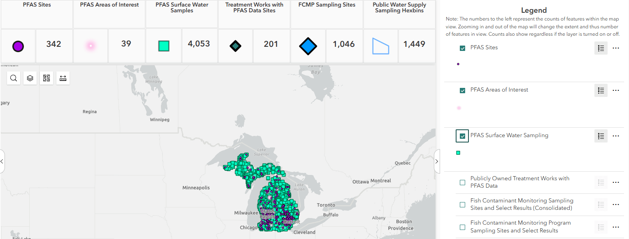Click the PFAS Areas of Interest card header

pyautogui.click(x=109, y=5)
